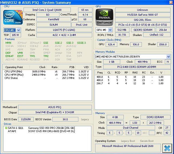
Task: Click the VID column header
Action: click(83, 67)
